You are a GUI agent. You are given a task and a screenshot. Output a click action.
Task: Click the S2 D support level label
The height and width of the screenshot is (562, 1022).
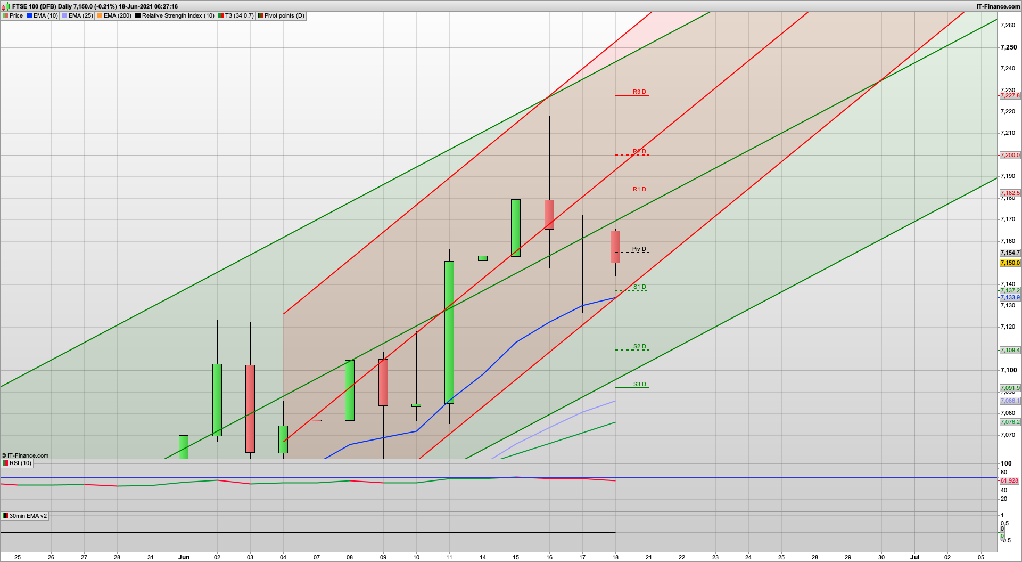coord(639,346)
